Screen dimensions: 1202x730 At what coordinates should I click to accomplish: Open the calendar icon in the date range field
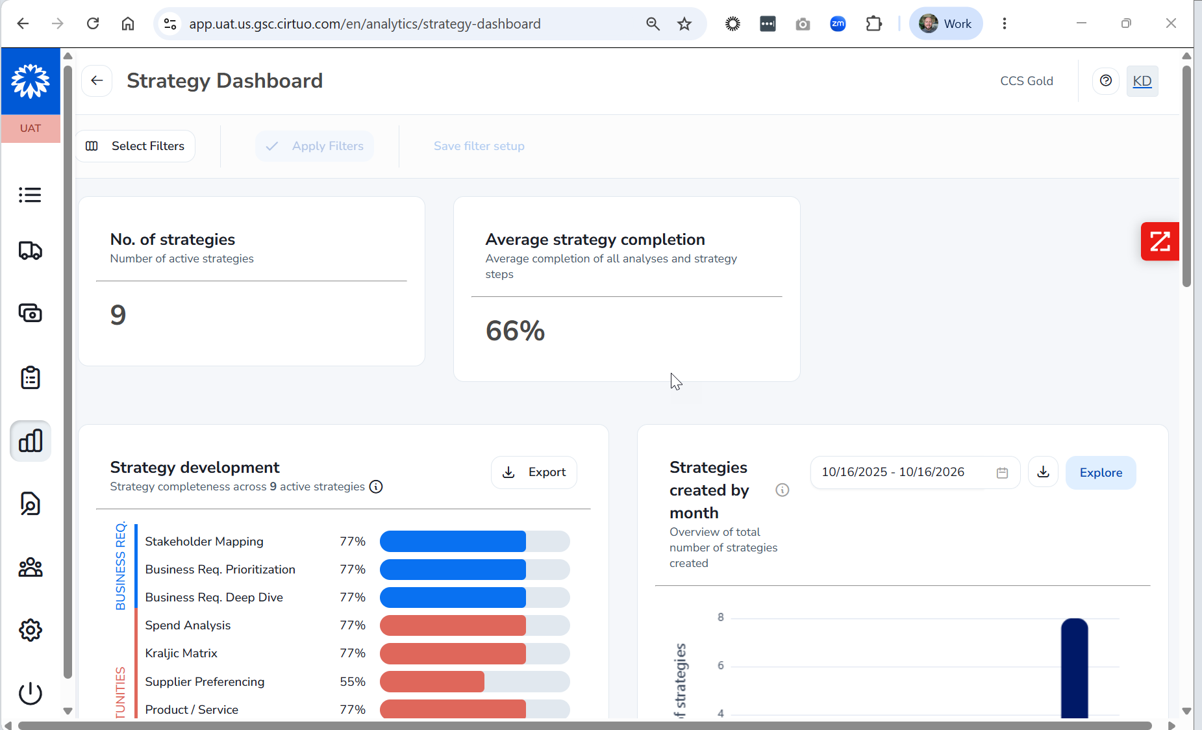point(1002,473)
